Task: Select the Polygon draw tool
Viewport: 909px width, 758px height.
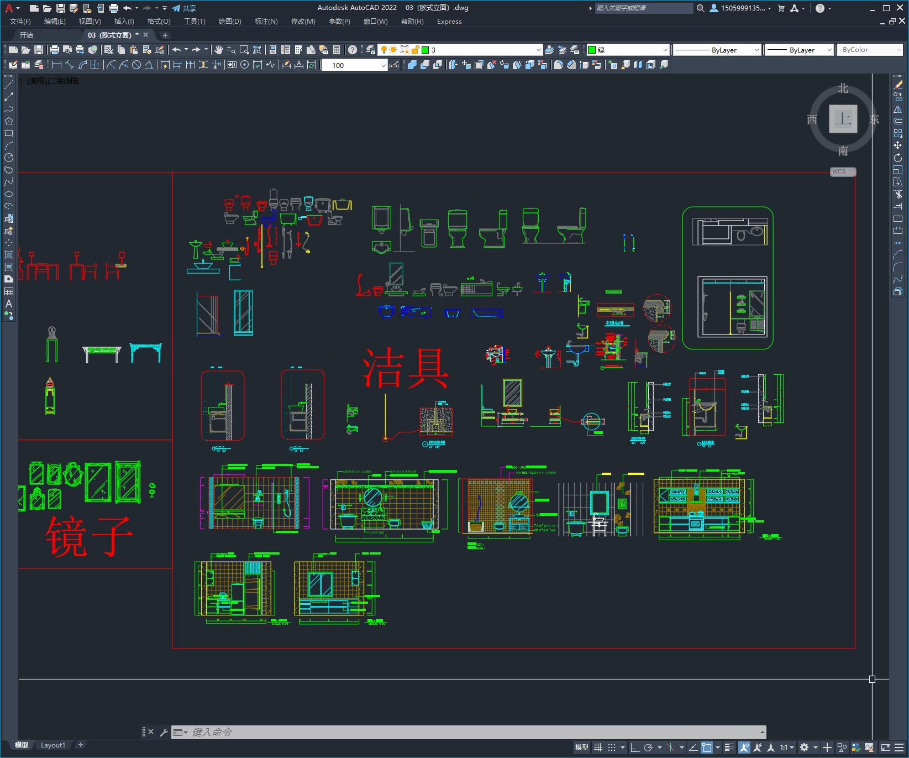Action: 9,121
